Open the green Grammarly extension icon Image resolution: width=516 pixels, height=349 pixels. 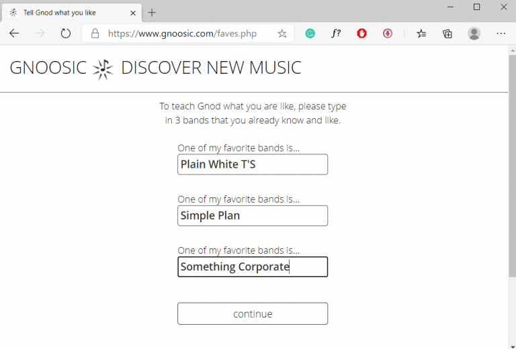tap(310, 33)
